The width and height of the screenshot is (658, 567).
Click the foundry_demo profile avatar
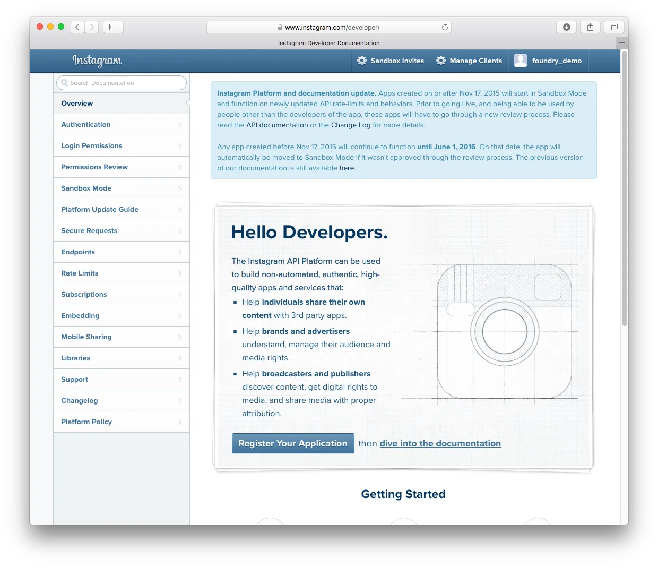(521, 61)
